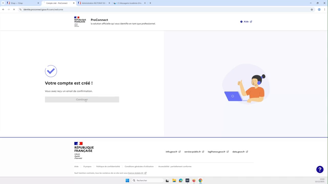
Task: Close the Messagerie Académie tab
Action: (145, 3)
